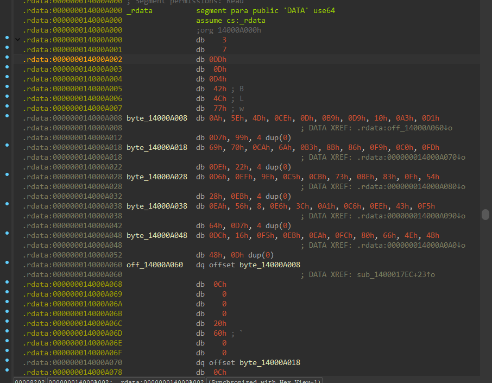Toggle breakpoint dot on byte_14000A038 line
The width and height of the screenshot is (492, 383).
7,204
